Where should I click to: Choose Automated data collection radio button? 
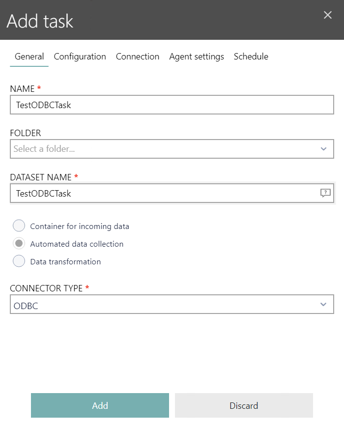19,244
